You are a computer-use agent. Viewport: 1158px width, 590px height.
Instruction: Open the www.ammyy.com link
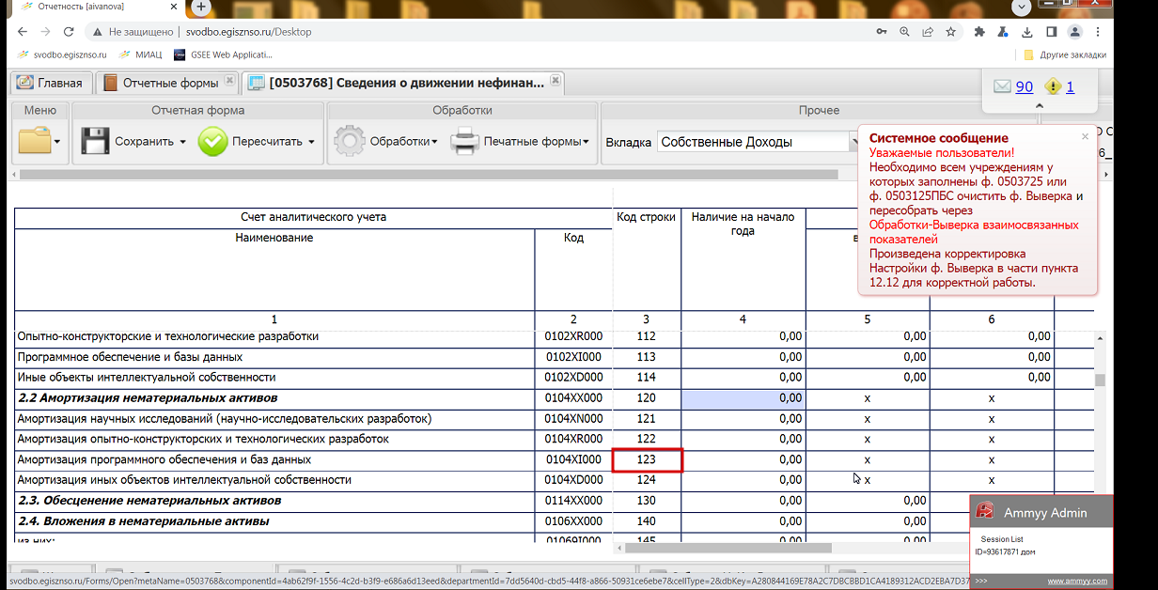tap(1076, 582)
